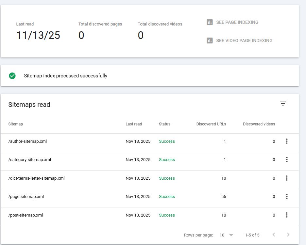The width and height of the screenshot is (306, 245).
Task: Open SEE VIDEO PAGE INDEXING report
Action: (x=244, y=41)
